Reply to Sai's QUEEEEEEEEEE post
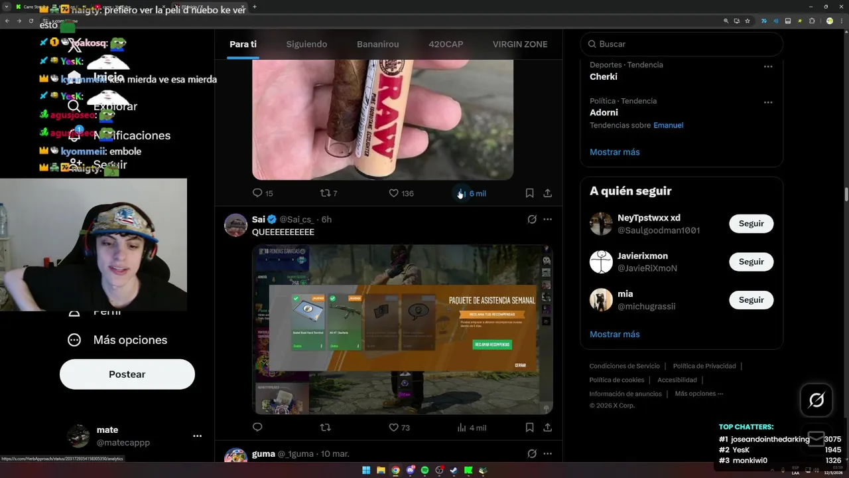The image size is (849, 478). point(257,428)
